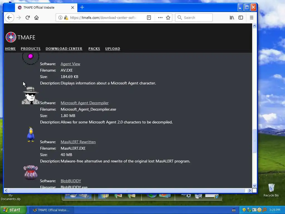The image size is (285, 214).
Task: Click the 184.69 KB size value
Action: pos(69,77)
